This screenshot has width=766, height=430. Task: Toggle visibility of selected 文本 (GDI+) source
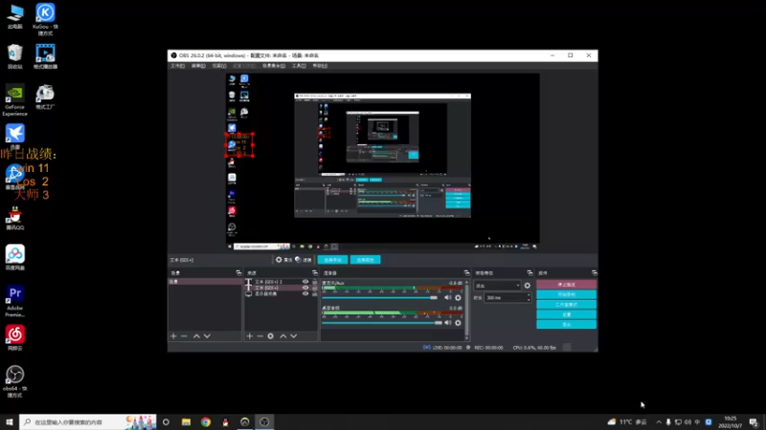(x=305, y=288)
